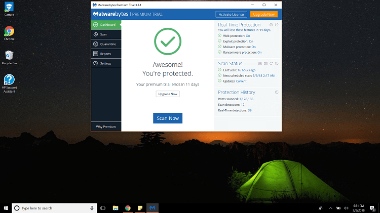Image resolution: width=380 pixels, height=213 pixels.
Task: Toggle Ransomware protection On link
Action: coord(259,53)
